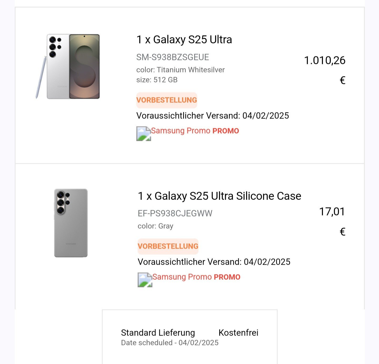
Task: Select the model number EF-PS938CJEGWW
Action: pos(175,213)
